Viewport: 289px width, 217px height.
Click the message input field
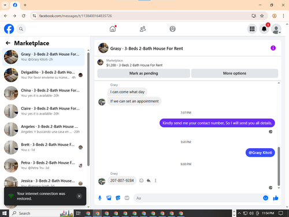pyautogui.click(x=198, y=198)
